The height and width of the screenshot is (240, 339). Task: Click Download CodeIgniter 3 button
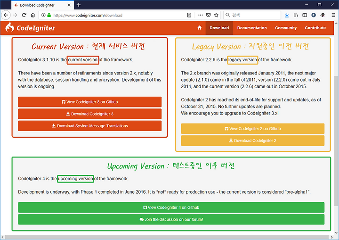pos(90,114)
